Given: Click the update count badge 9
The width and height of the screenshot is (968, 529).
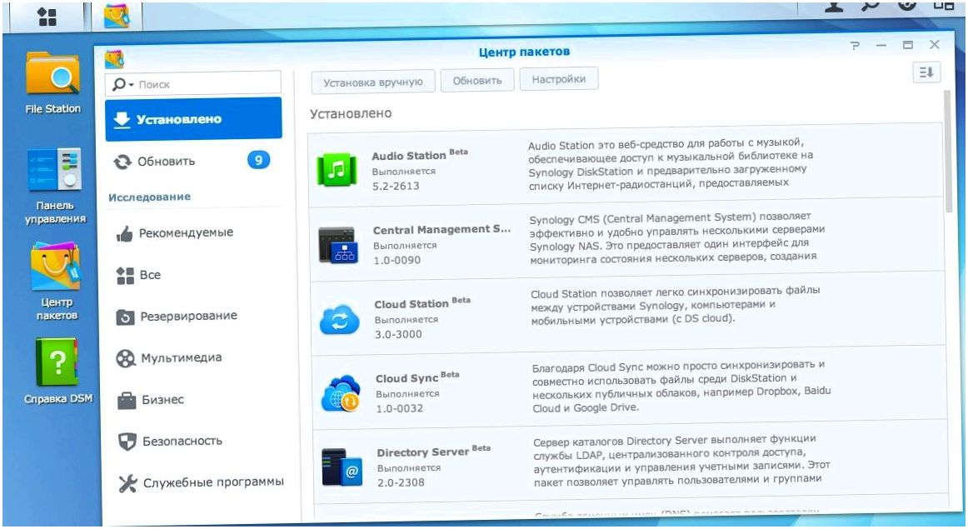Looking at the screenshot, I should coord(258,161).
